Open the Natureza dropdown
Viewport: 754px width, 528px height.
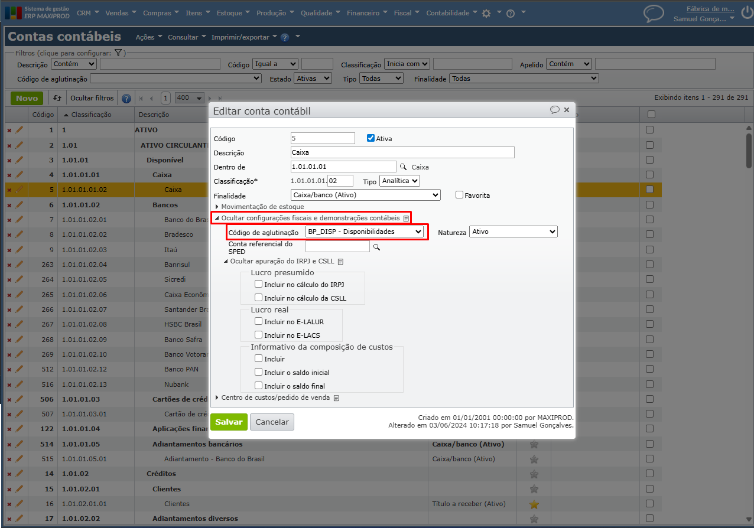coord(513,232)
